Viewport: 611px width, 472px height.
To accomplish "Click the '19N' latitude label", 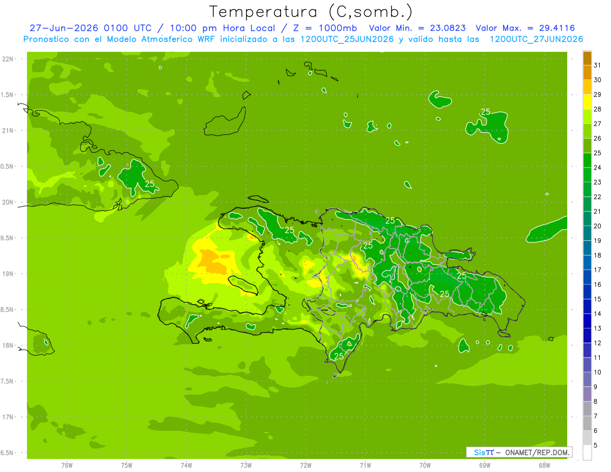I will pyautogui.click(x=8, y=273).
